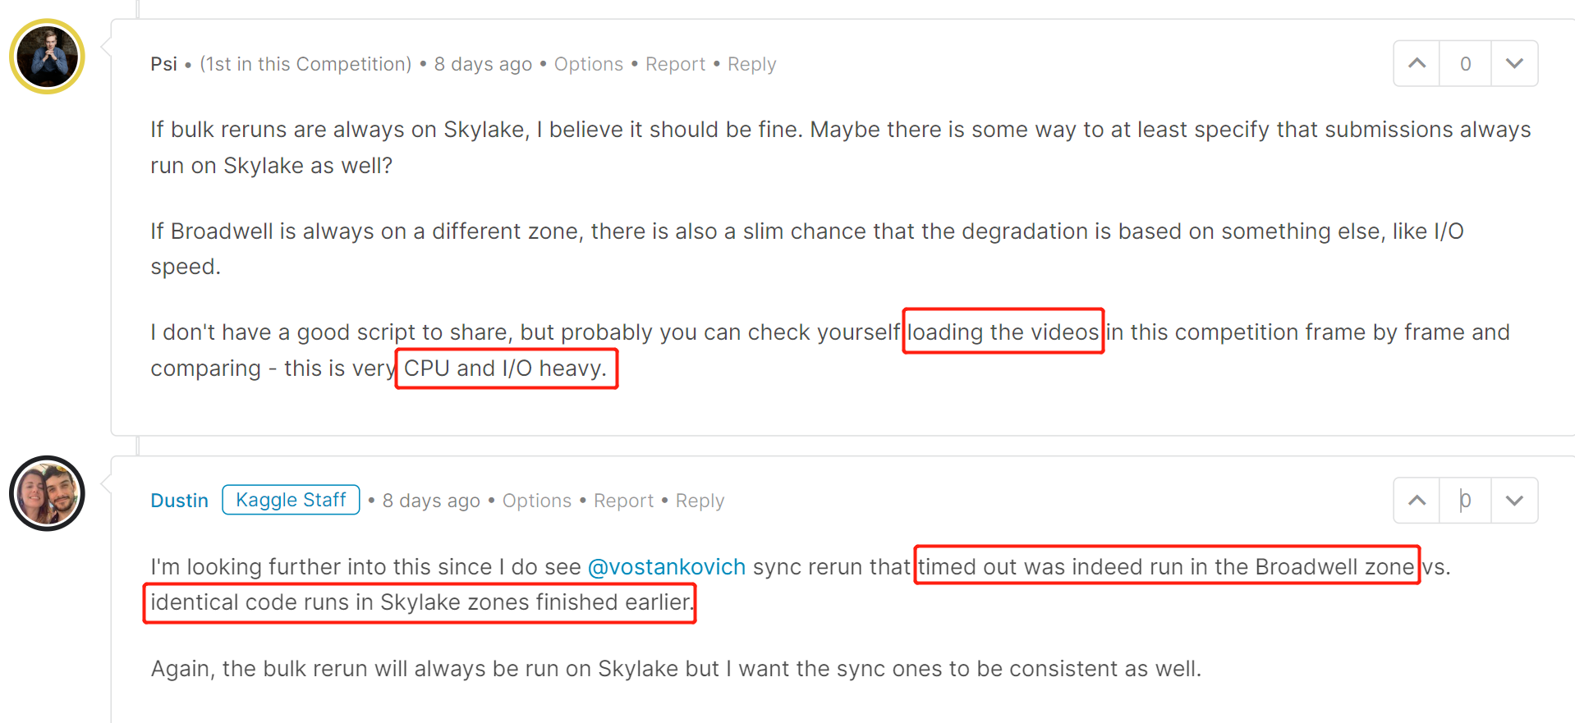Reply to Dustin's comment
1575x723 pixels.
click(x=700, y=501)
